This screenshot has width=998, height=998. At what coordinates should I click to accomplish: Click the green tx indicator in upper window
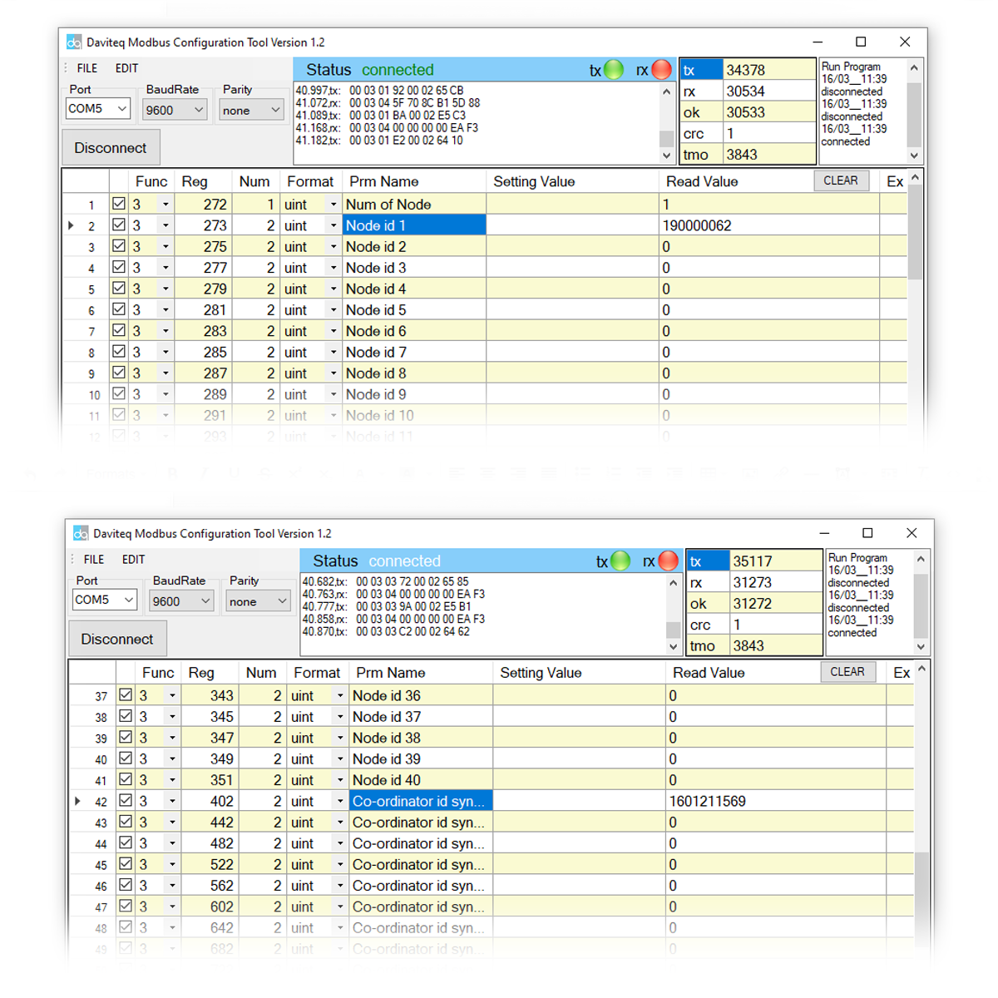[x=614, y=70]
